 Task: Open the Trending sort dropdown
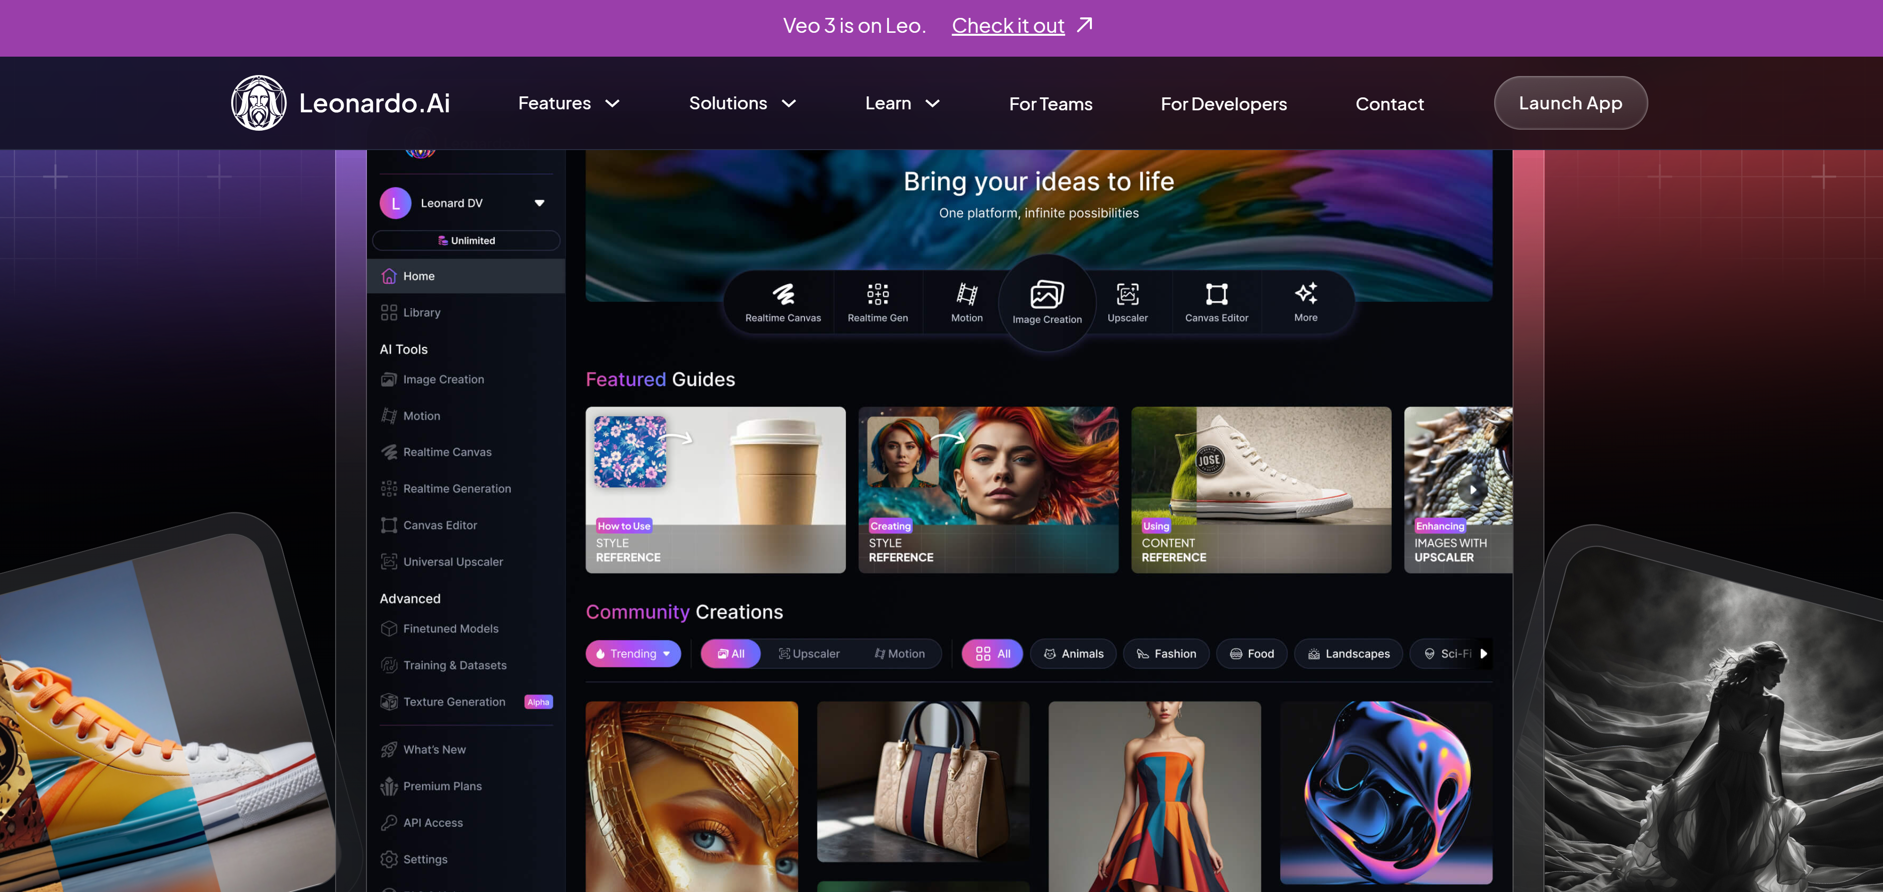click(x=633, y=653)
